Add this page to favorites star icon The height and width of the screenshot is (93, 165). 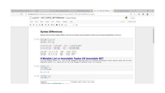click(x=135, y=14)
